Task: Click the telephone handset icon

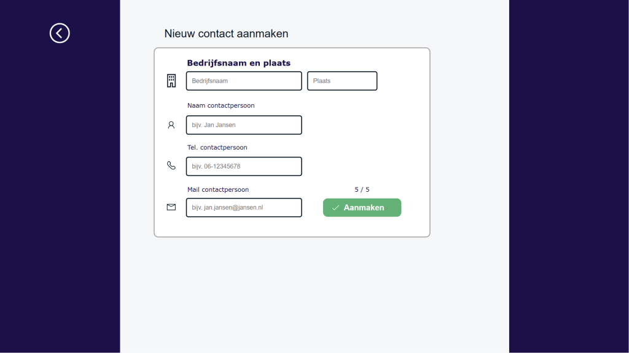Action: pyautogui.click(x=171, y=165)
